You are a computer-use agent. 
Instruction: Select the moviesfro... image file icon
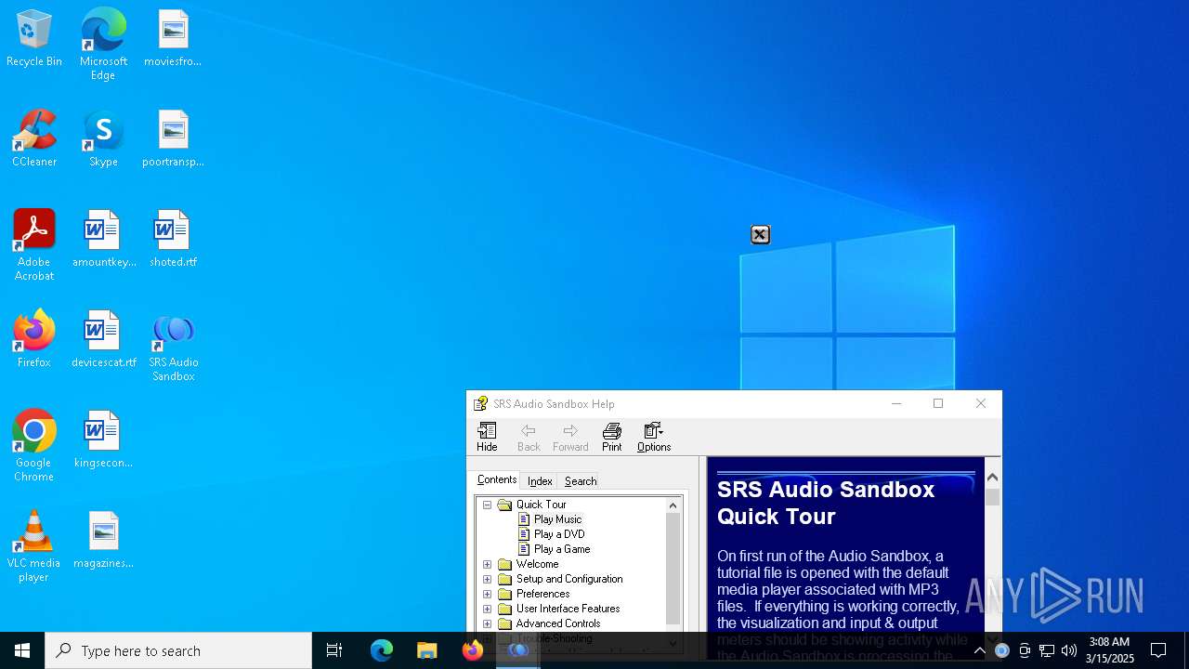173,39
